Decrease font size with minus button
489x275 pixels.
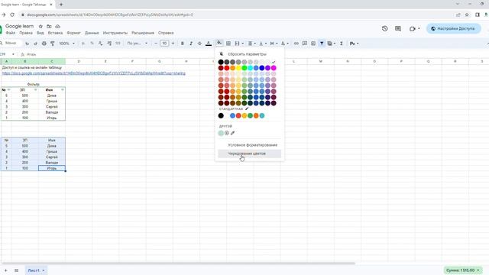click(x=156, y=44)
